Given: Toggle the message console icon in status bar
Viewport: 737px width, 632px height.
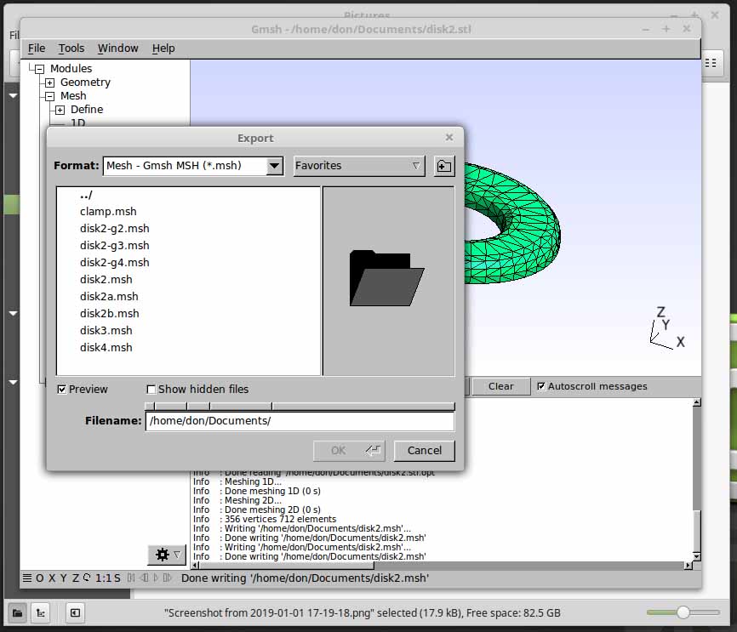Looking at the screenshot, I should [x=28, y=578].
